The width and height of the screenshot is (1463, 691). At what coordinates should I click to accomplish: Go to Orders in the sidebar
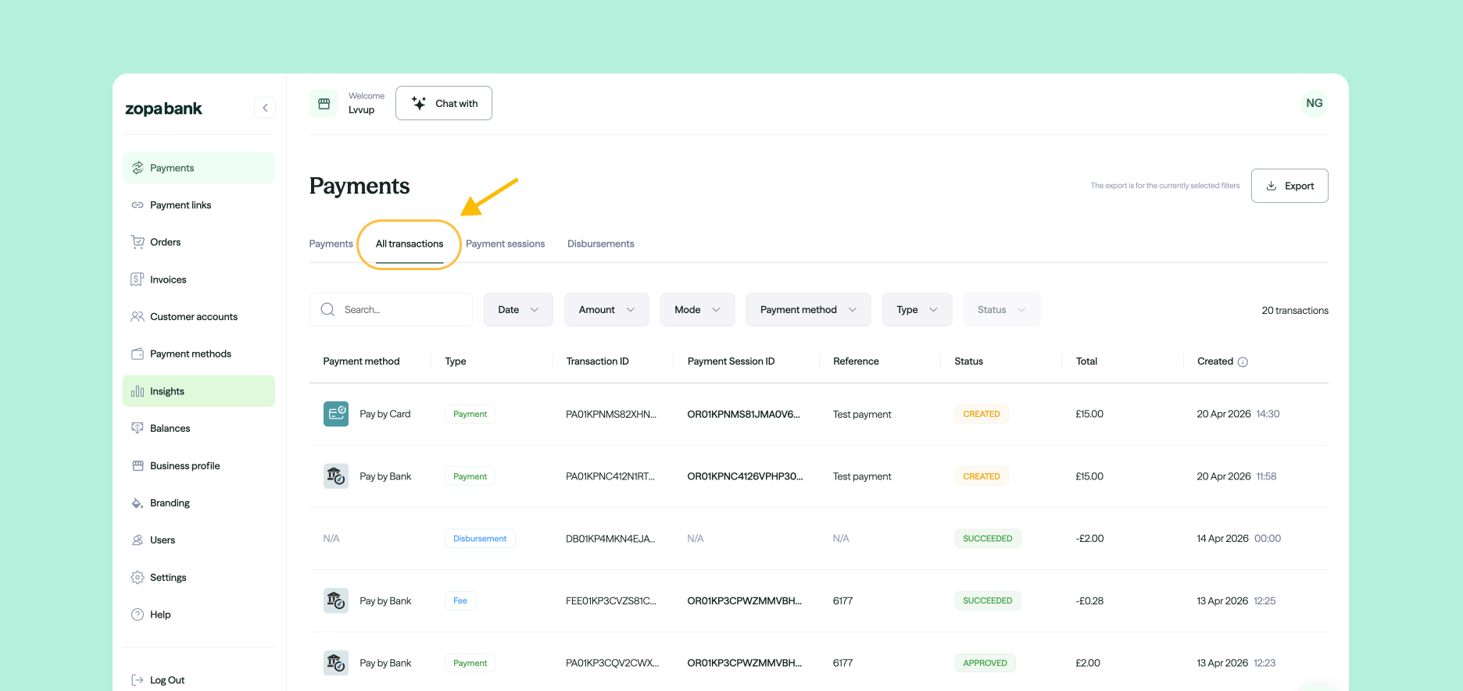tap(199, 242)
